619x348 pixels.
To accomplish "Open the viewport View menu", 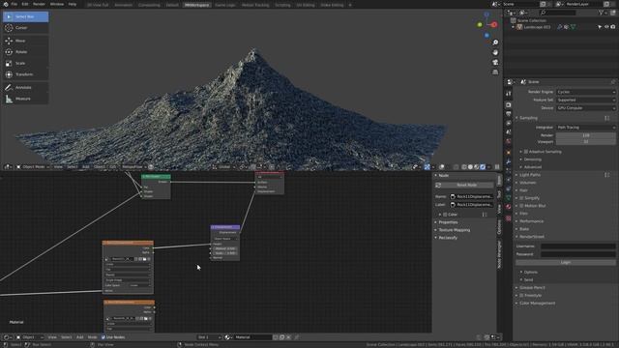I will coord(58,167).
